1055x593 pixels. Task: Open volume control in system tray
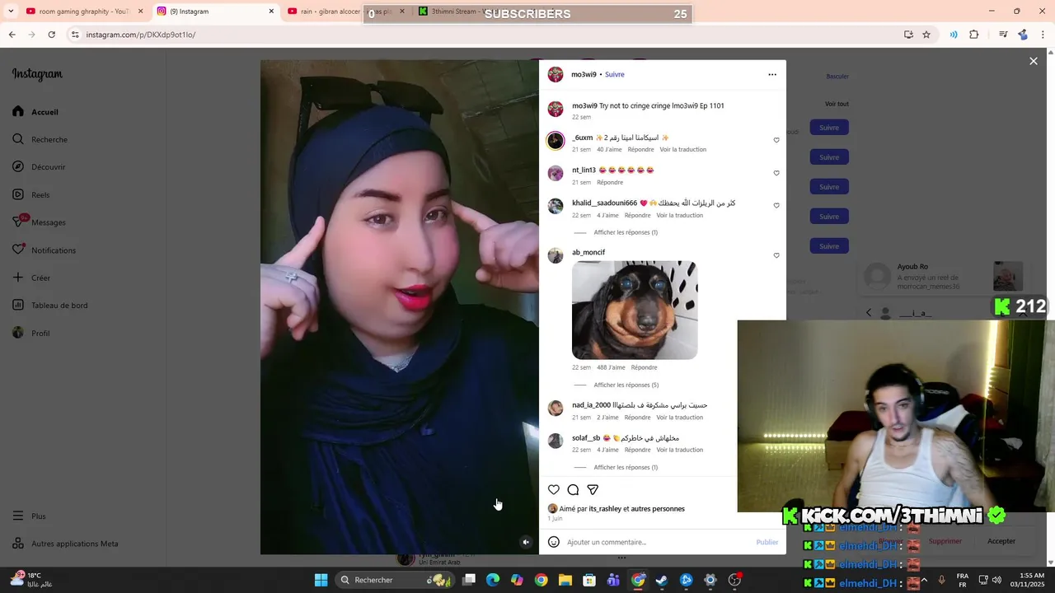996,580
